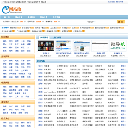Open 人人素材网 site link
Screen dimensions: 128x128
48,103
